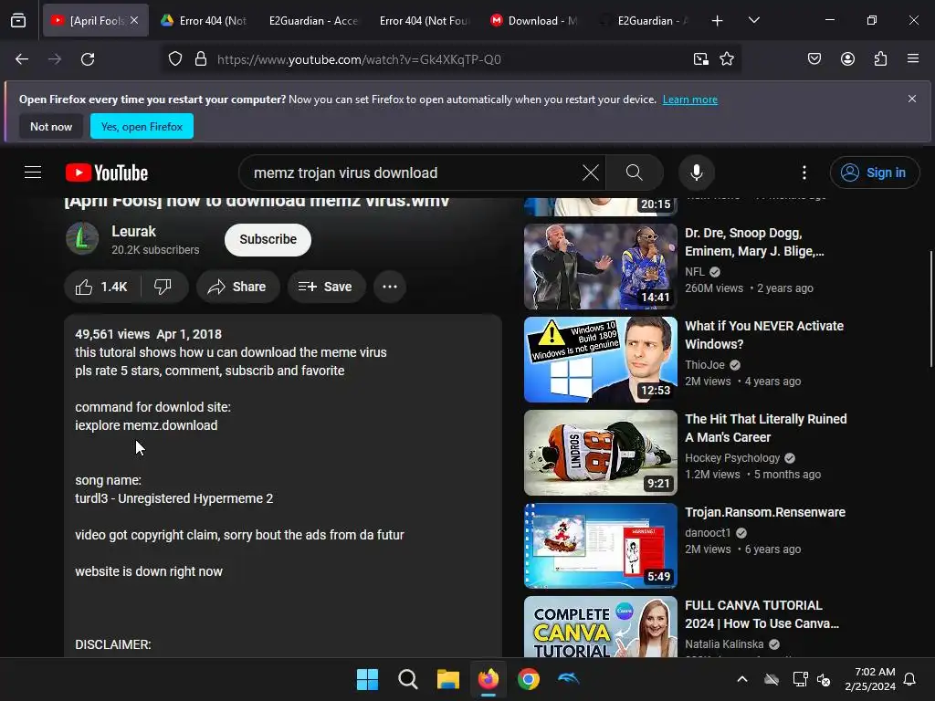This screenshot has height=701, width=935.
Task: Subscribe to the Leurak channel
Action: (x=268, y=240)
